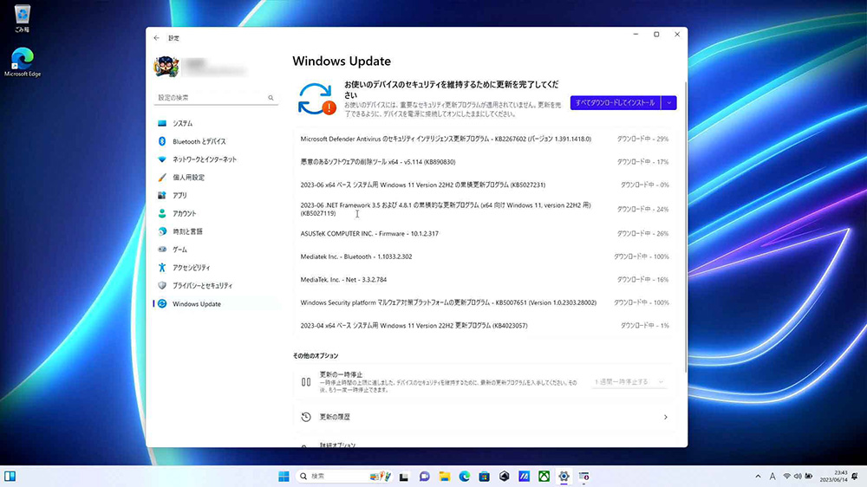Screen dimensions: 867x487
Task: Open the システム settings category
Action: click(182, 124)
